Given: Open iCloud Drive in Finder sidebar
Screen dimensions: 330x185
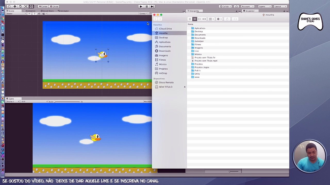Looking at the screenshot, I should click(x=169, y=29).
